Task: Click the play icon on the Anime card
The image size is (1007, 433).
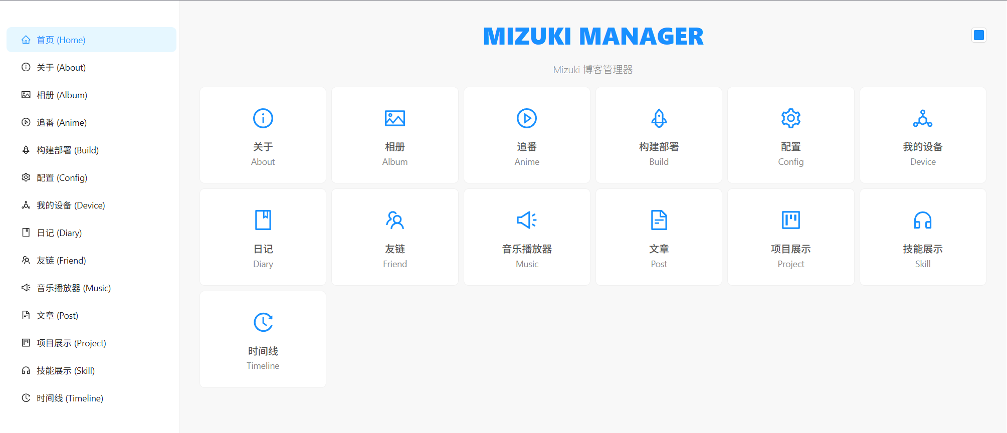Action: pos(527,118)
